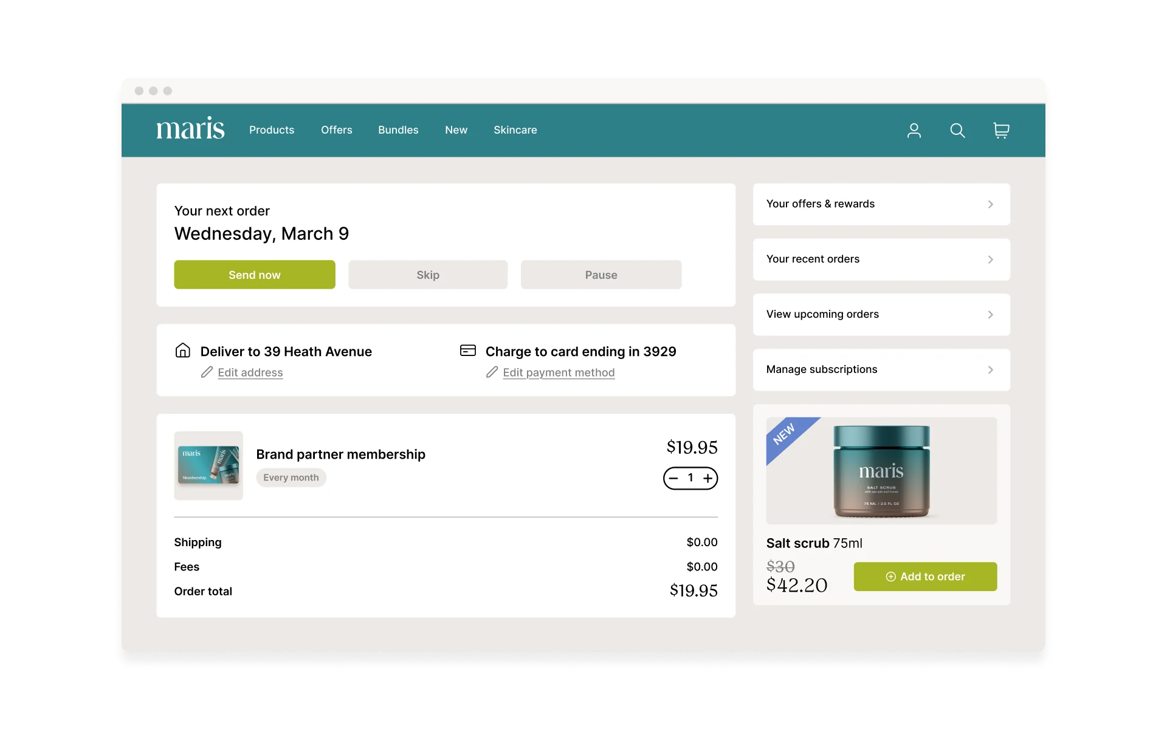This screenshot has width=1167, height=729.
Task: Expand Your offers & rewards
Action: click(881, 204)
